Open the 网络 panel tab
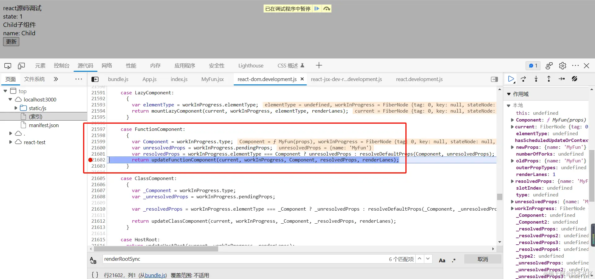Screen dimensions: 595x279 click(107, 66)
